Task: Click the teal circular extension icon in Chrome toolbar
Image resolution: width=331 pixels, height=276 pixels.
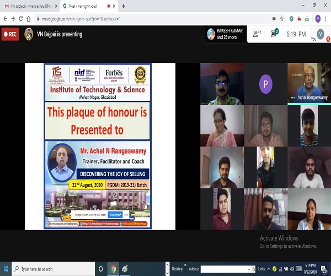Action: [x=291, y=19]
